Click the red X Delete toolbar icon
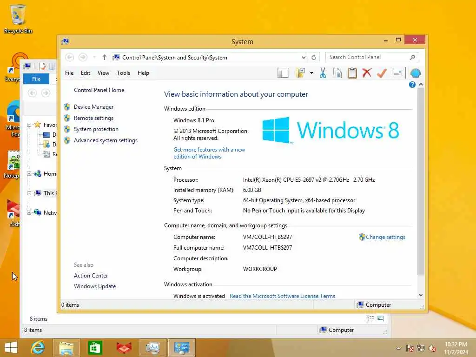 (x=367, y=73)
